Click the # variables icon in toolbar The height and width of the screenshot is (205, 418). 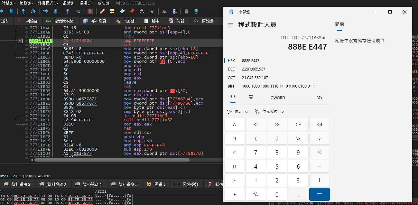(x=152, y=11)
